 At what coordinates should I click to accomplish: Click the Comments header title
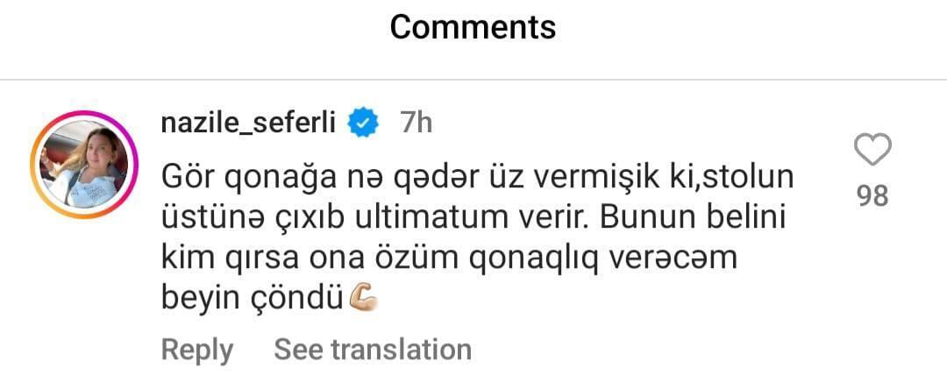473,27
